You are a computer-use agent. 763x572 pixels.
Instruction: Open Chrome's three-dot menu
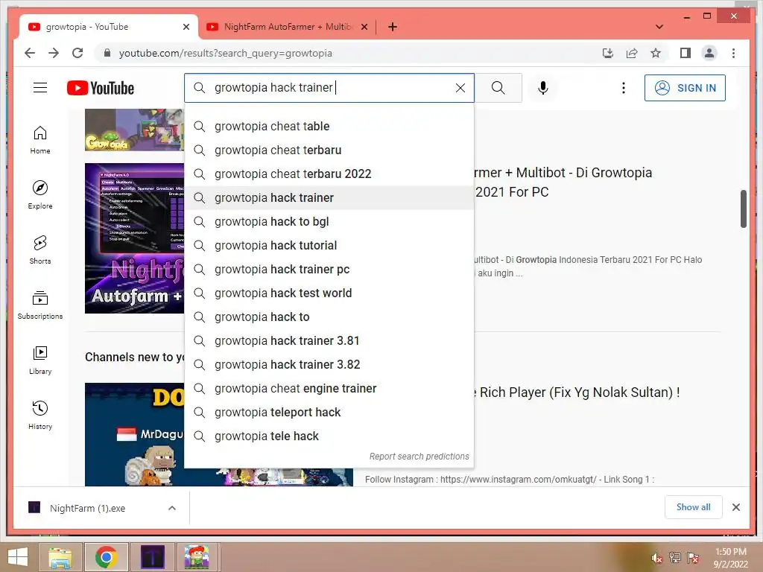pos(733,53)
